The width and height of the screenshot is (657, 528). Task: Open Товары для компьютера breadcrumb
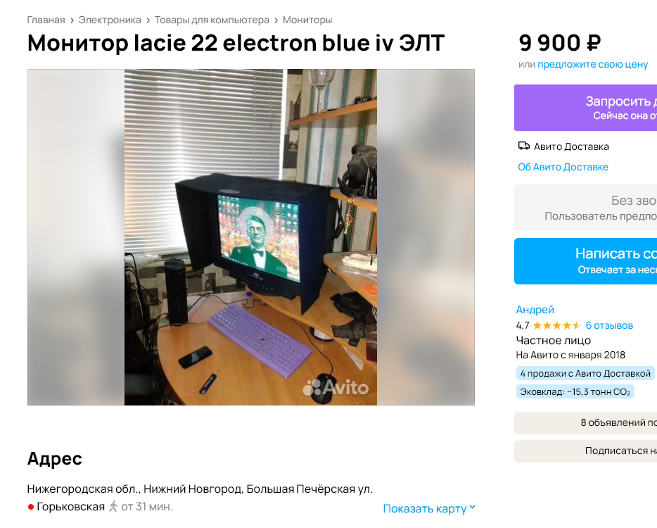pos(212,20)
